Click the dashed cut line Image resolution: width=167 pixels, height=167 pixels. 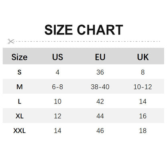[87, 41]
